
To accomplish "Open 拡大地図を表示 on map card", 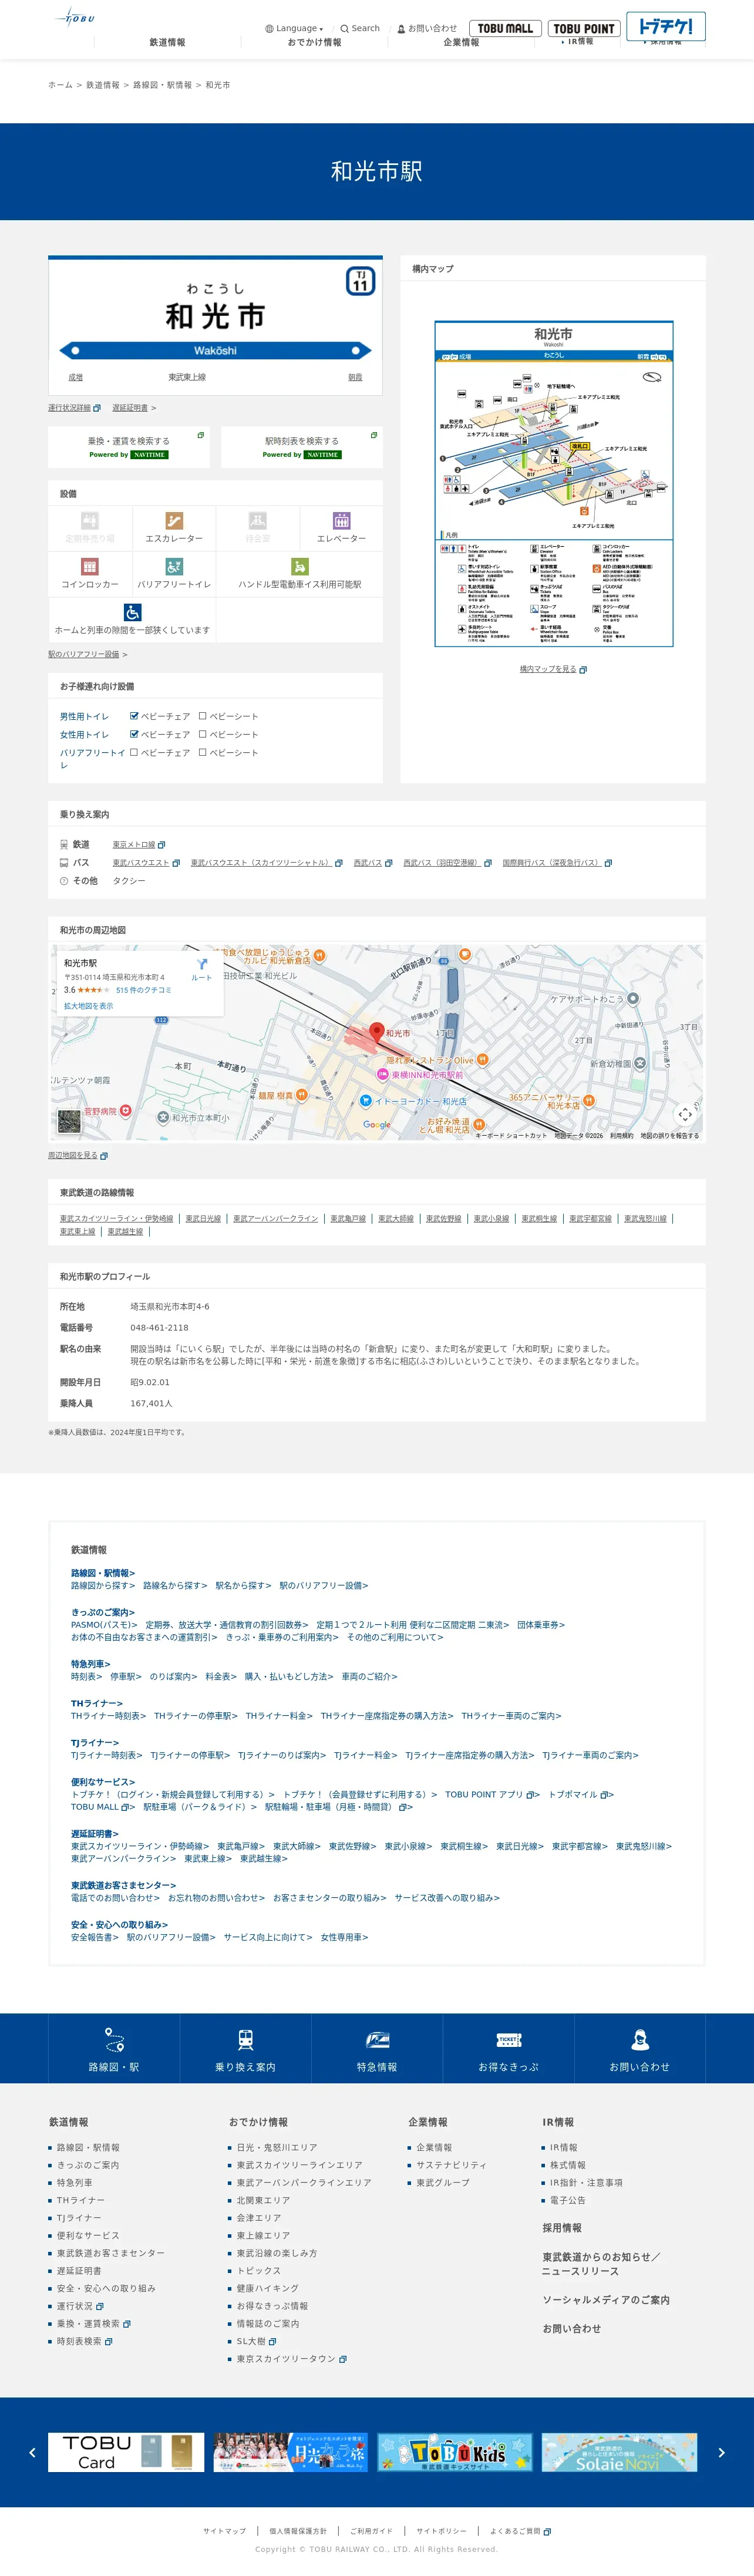I will (x=88, y=1006).
